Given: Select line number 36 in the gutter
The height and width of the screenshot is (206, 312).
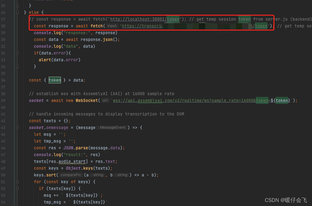Looking at the screenshot, I should [3, 80].
